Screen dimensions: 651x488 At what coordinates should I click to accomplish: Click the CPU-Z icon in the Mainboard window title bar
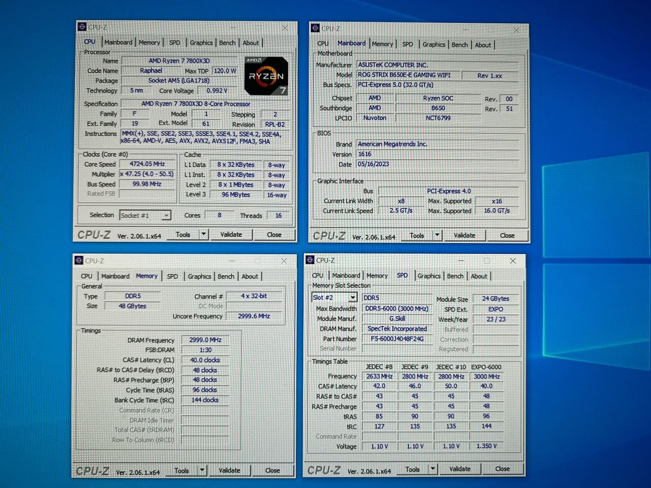coord(315,28)
